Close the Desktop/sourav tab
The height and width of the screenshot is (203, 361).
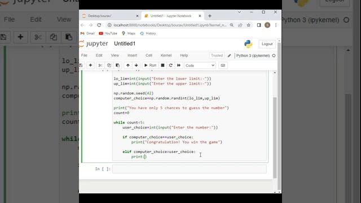click(x=137, y=16)
